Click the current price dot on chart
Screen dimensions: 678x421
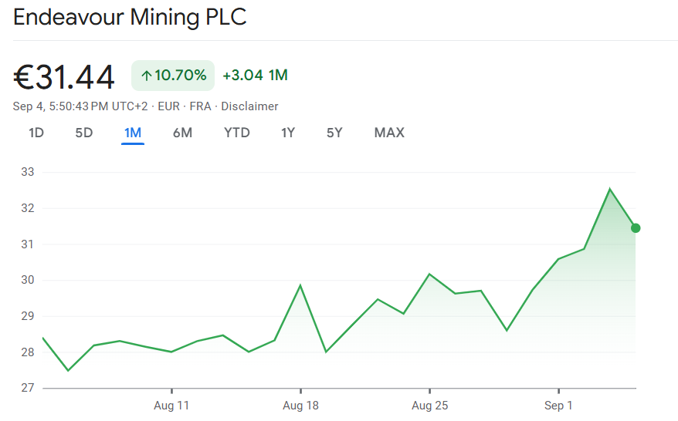tap(636, 227)
